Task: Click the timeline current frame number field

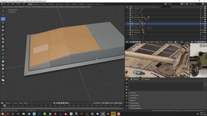Action: [97, 103]
